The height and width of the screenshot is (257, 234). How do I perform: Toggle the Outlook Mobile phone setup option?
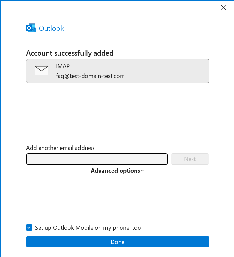point(29,228)
